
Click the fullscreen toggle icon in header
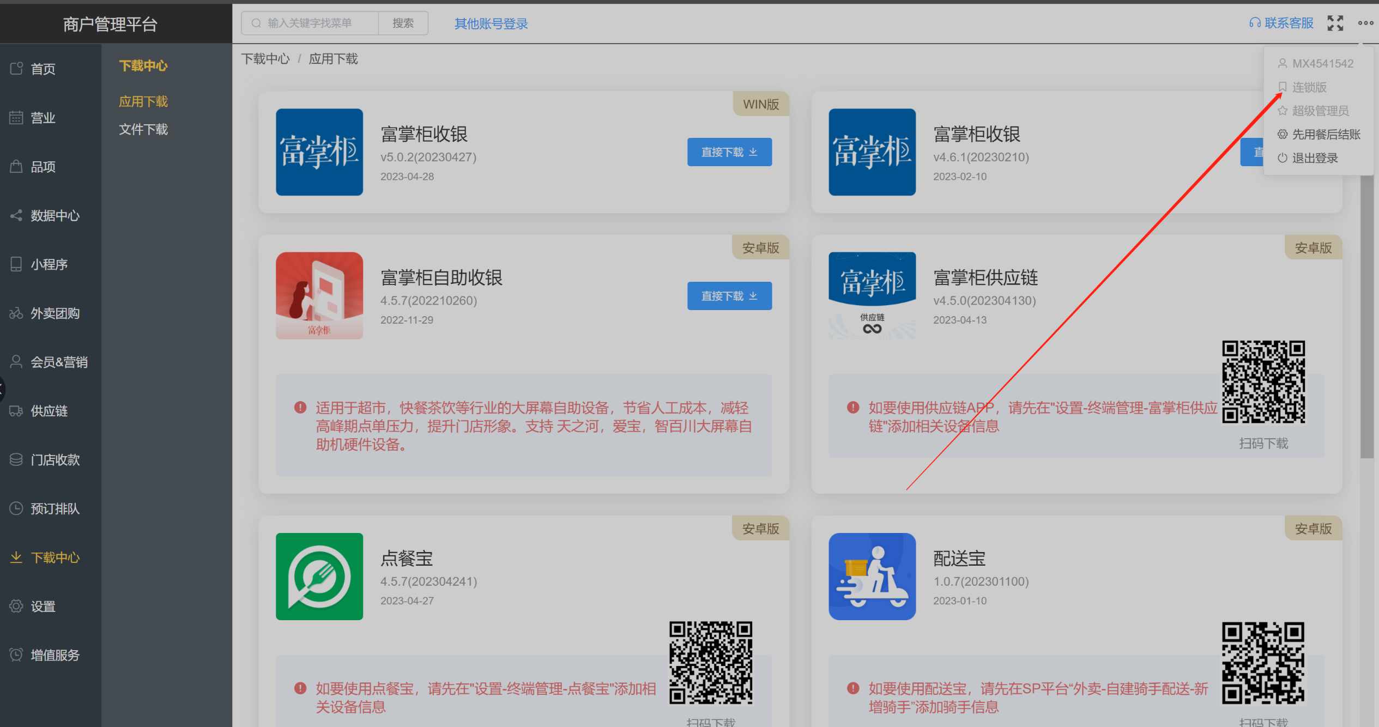pos(1335,23)
